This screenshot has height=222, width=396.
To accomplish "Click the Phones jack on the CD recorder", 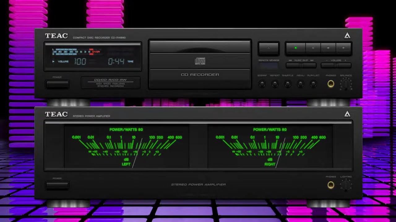I will pyautogui.click(x=331, y=84).
